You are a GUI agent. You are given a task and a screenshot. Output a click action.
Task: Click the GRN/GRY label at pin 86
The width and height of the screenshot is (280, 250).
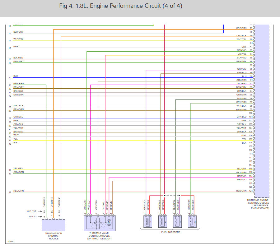click(241, 61)
